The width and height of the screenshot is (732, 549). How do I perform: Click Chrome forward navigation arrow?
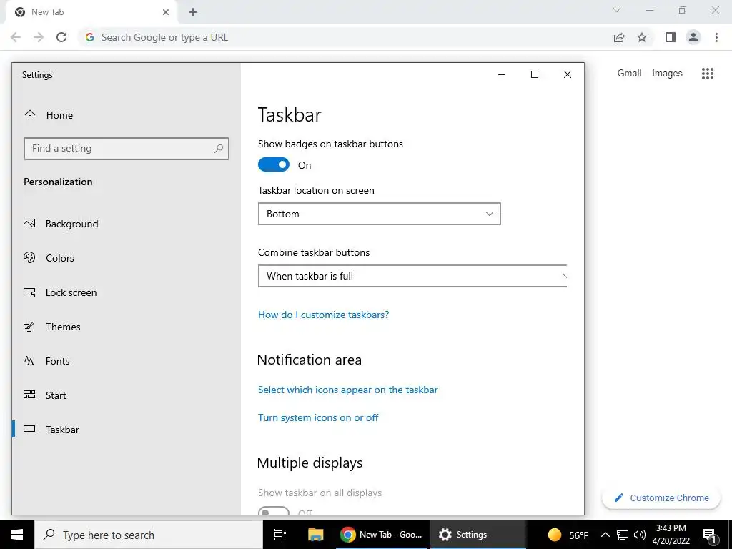39,37
